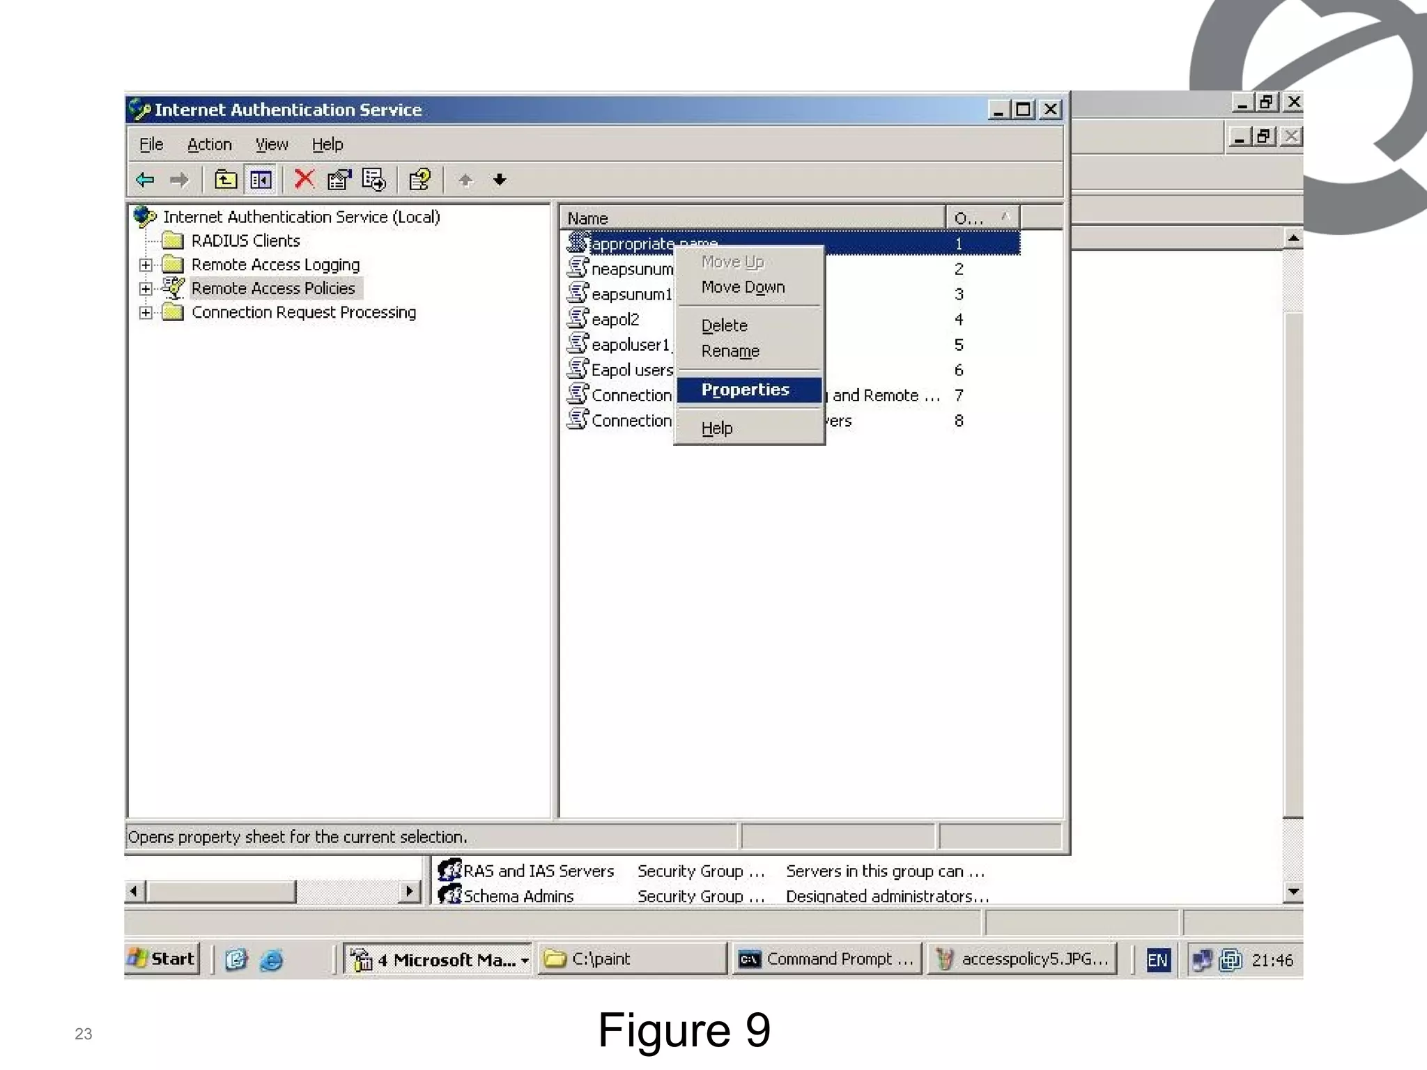
Task: Expand the Remote Access Policies node
Action: tap(145, 288)
